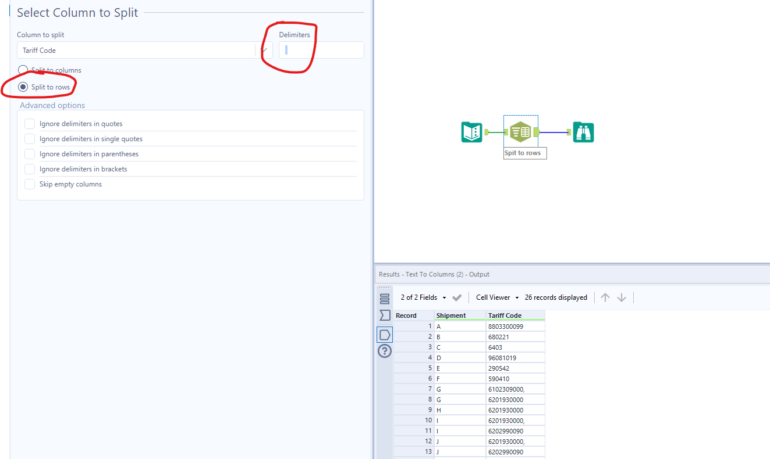
Task: Click inside the Delimiters input field
Action: [x=321, y=50]
